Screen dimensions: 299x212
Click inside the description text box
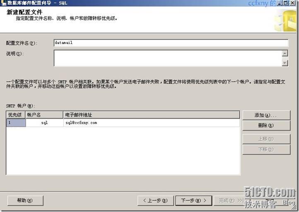(x=168, y=58)
